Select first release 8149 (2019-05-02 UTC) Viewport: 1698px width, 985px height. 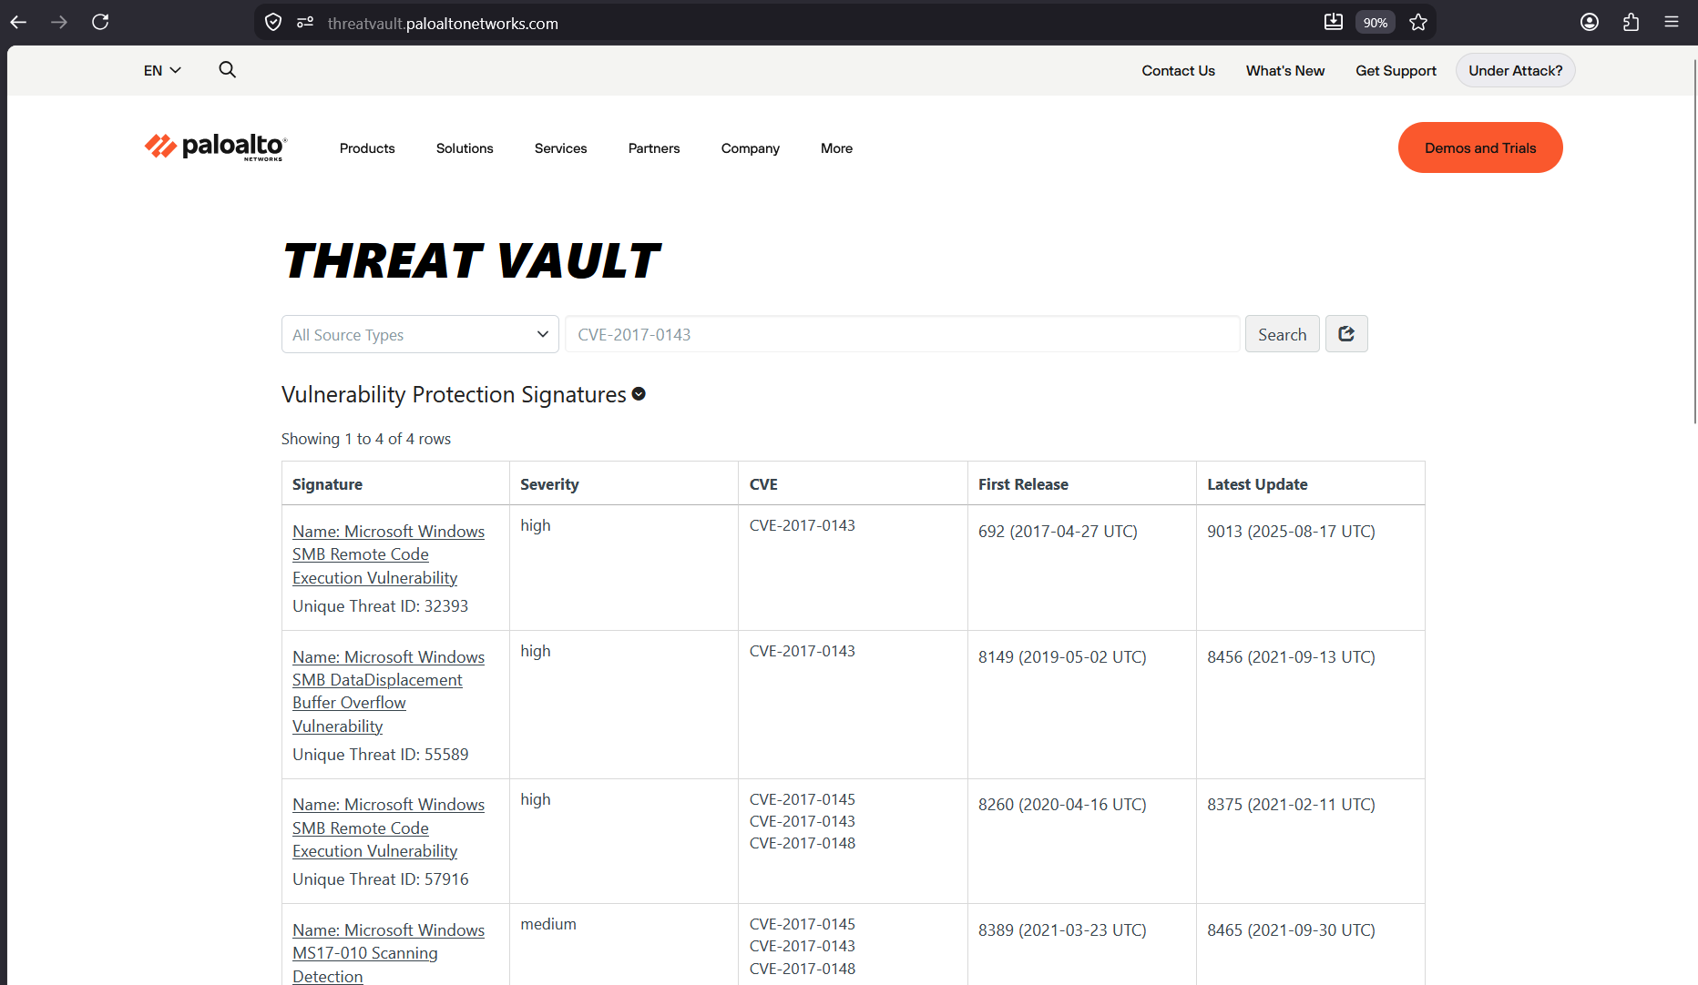tap(1062, 657)
